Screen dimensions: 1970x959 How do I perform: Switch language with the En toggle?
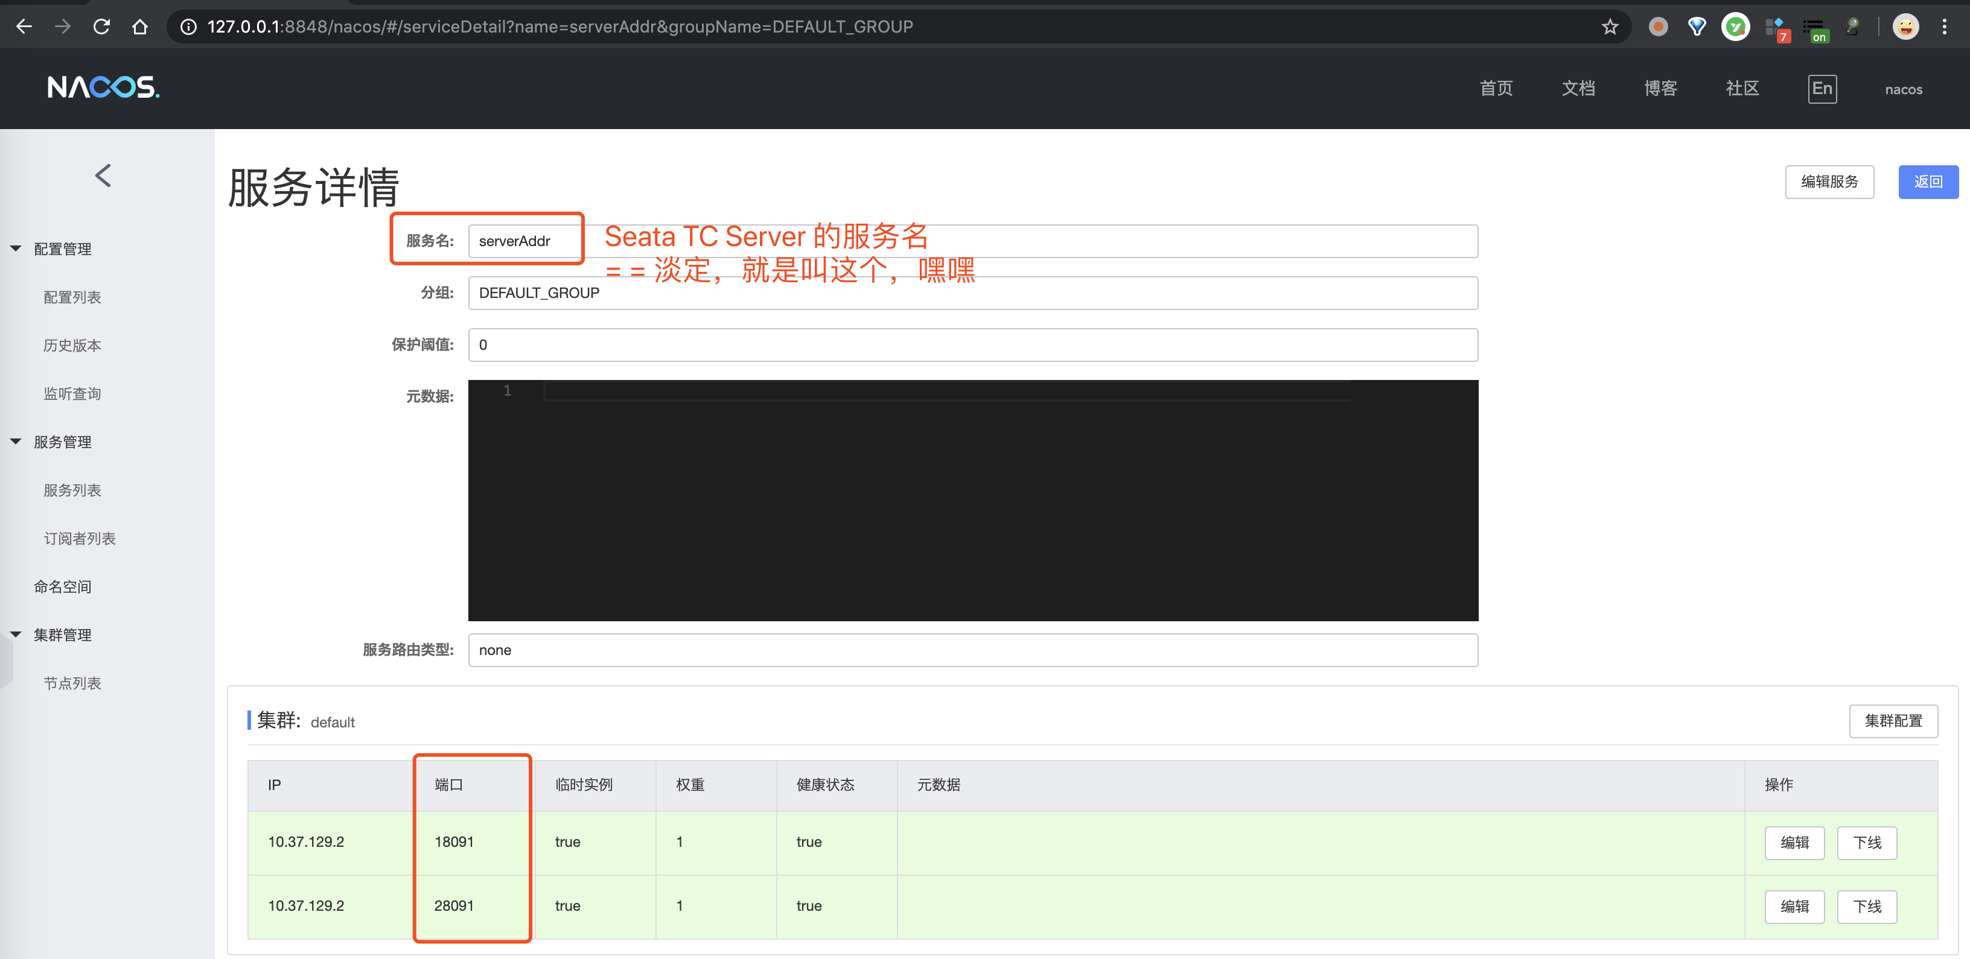1822,89
